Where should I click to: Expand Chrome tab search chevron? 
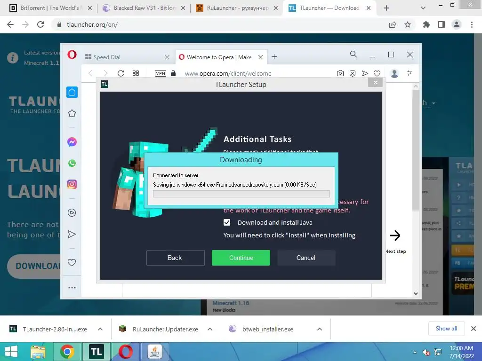(423, 8)
